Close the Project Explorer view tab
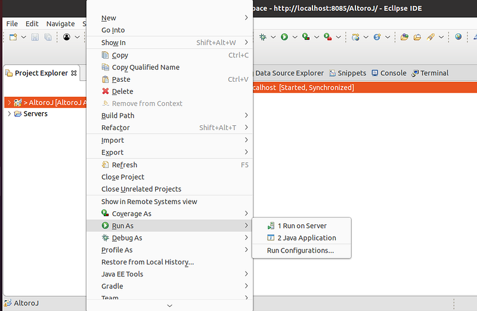 74,73
